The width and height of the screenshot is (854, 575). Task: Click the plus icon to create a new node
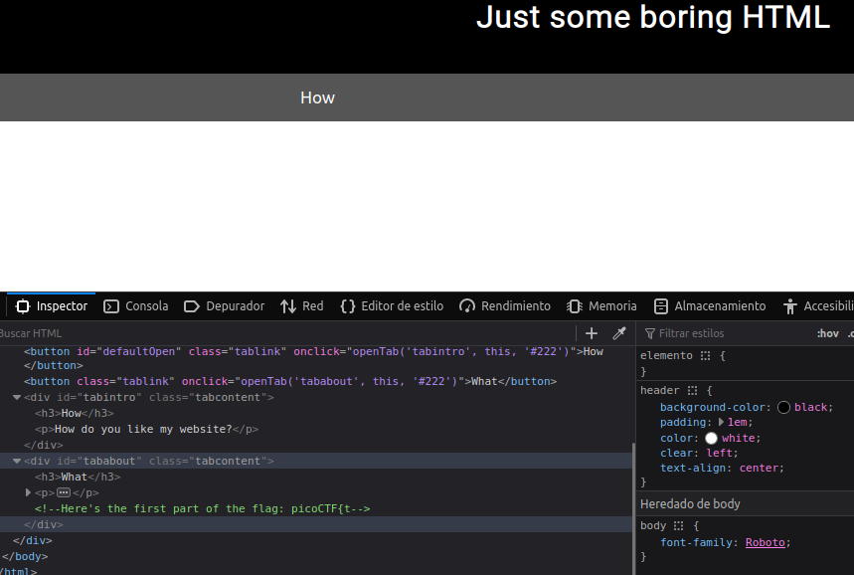pos(592,334)
